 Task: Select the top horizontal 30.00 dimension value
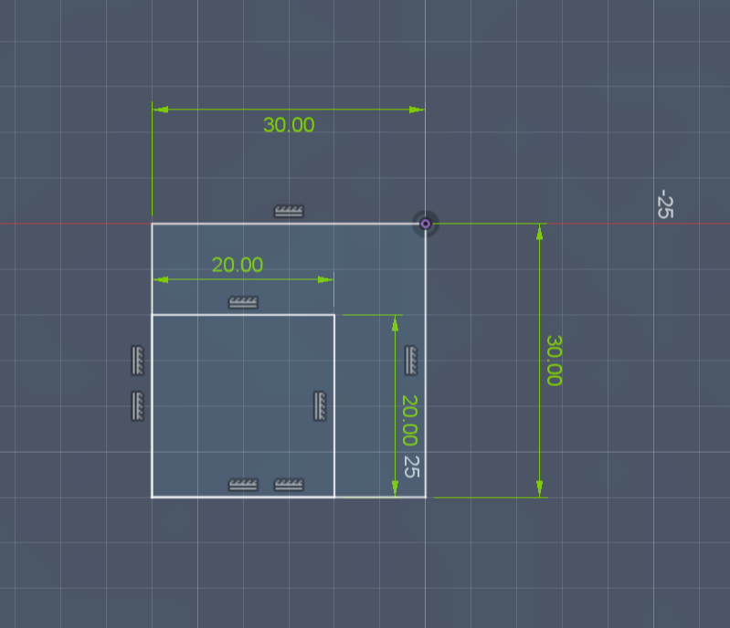(x=289, y=125)
